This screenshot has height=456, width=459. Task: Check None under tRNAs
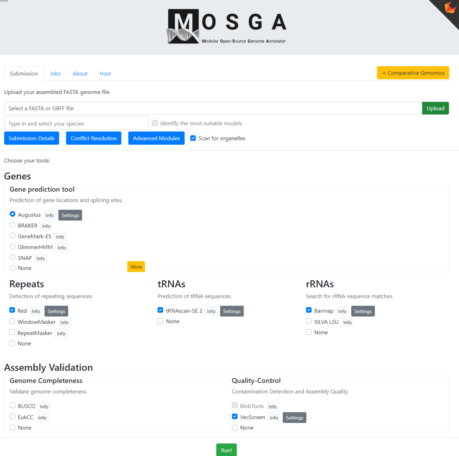161,321
